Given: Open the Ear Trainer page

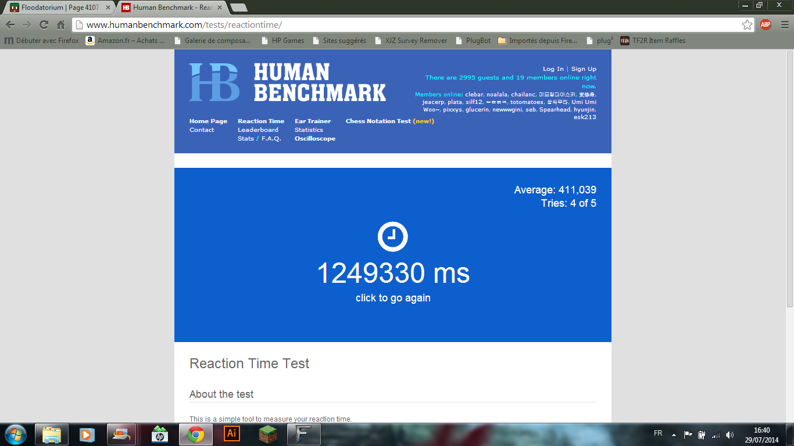Looking at the screenshot, I should [x=312, y=121].
